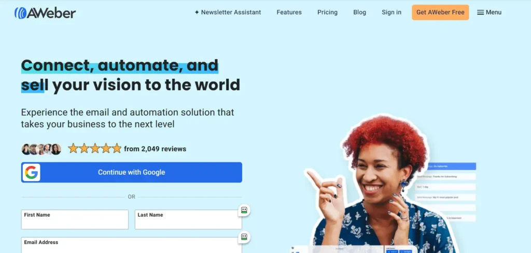Viewport: 531px width, 253px height.
Task: Click Sign in
Action: 392,12
